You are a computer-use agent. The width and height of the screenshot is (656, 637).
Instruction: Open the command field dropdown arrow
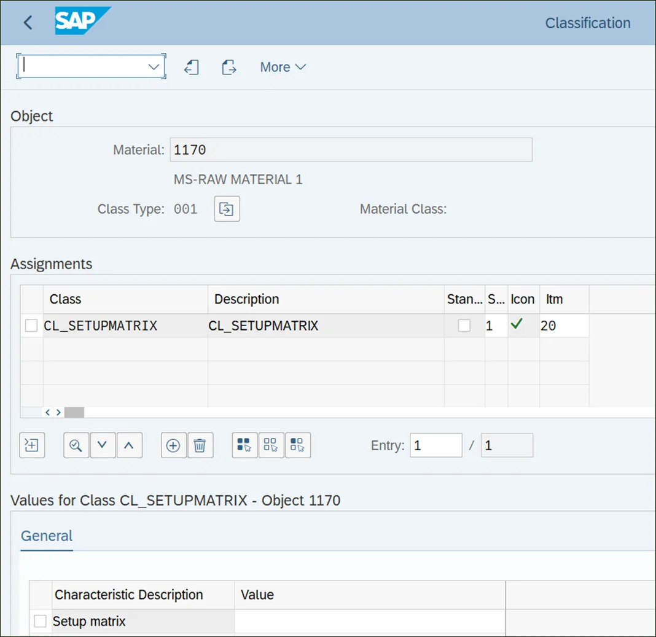coord(154,67)
